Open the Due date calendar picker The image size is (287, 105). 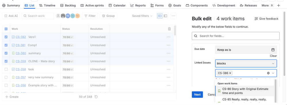[x=273, y=50]
